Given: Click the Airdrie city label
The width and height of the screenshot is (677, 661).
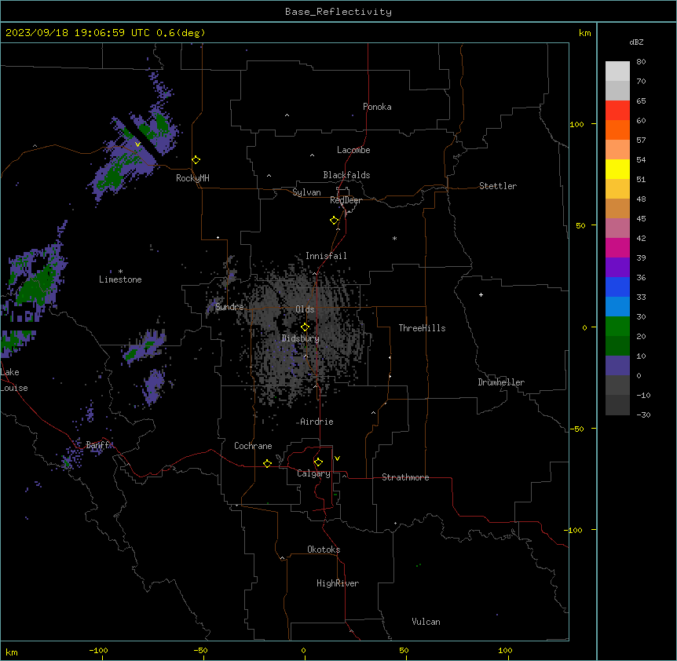Looking at the screenshot, I should point(317,422).
